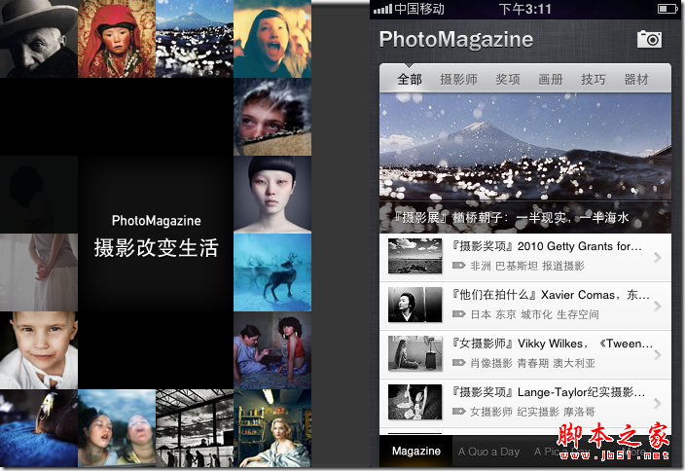The height and width of the screenshot is (471, 685).
Task: Switch to A Quo a Day tab
Action: coord(488,452)
